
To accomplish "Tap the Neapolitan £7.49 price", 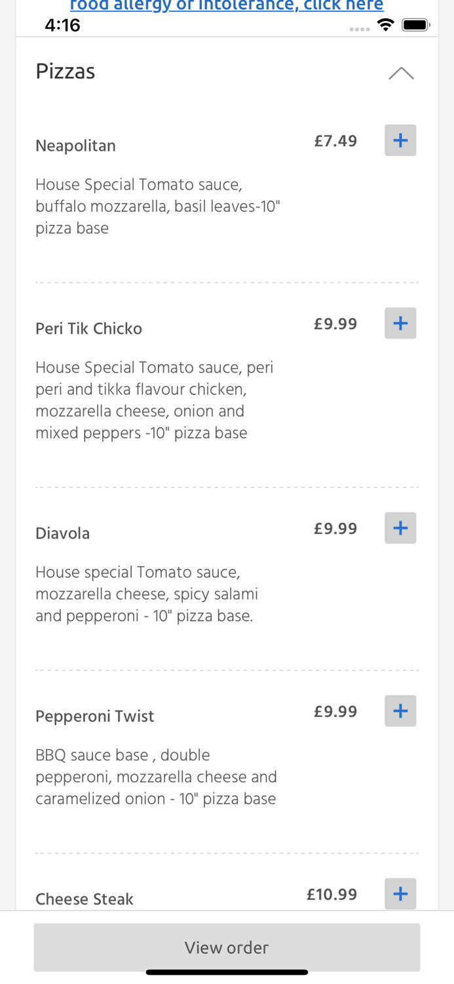I will point(335,141).
